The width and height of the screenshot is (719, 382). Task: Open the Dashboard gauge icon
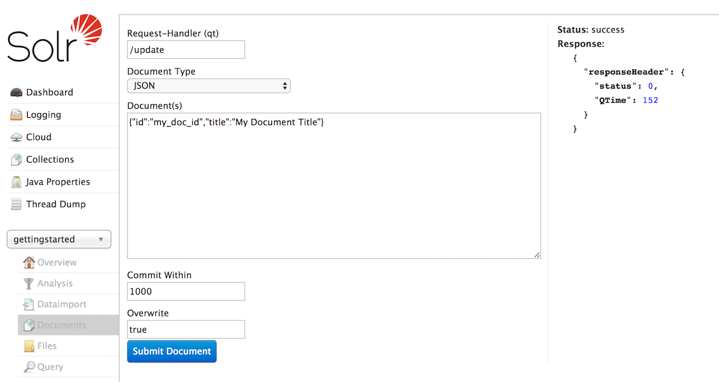tap(16, 93)
